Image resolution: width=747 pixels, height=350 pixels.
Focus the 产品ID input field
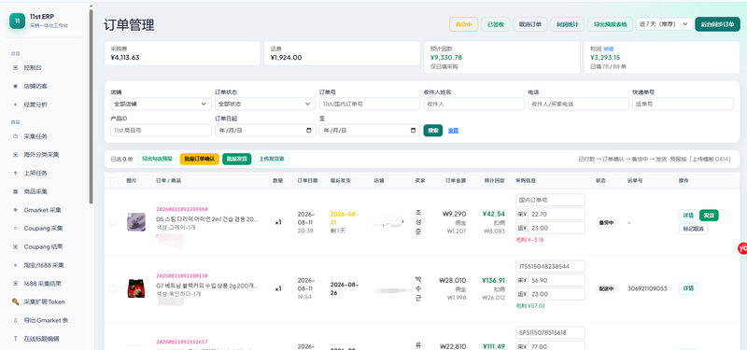(161, 131)
